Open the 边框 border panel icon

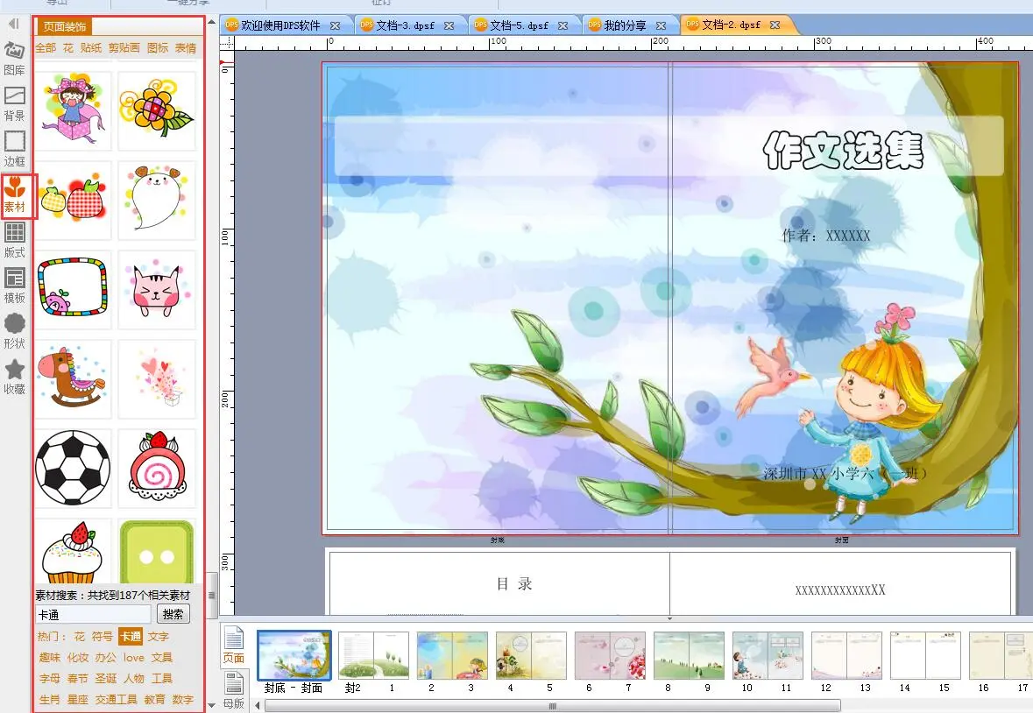pyautogui.click(x=14, y=148)
